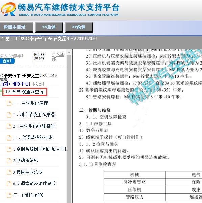This screenshot has width=202, height=203.
Task: Open 三、诊断与维修 tree entry
Action: pos(28,195)
